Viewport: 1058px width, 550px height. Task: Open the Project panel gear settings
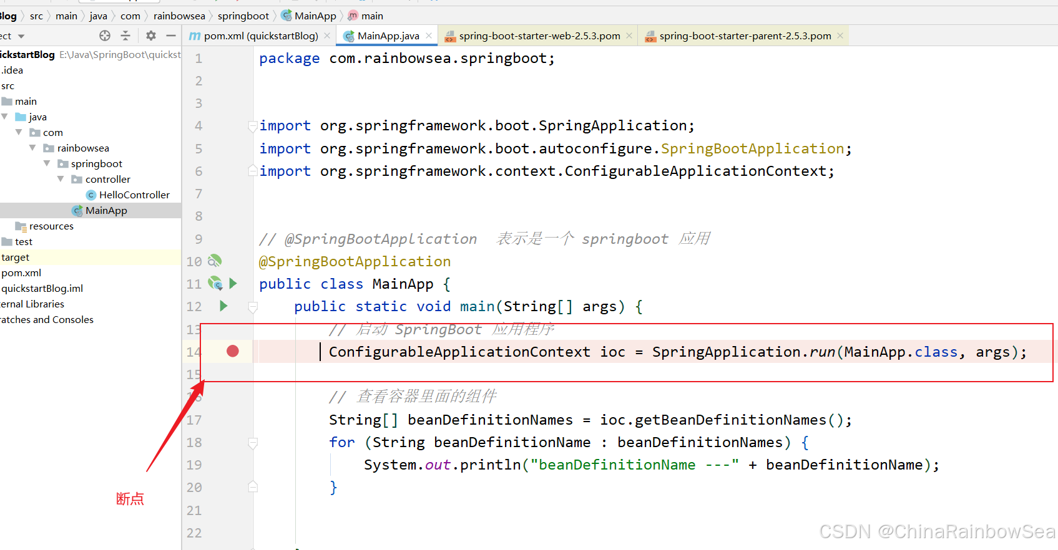(150, 36)
